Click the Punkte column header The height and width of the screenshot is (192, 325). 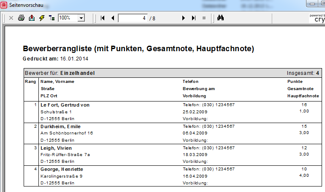295,82
